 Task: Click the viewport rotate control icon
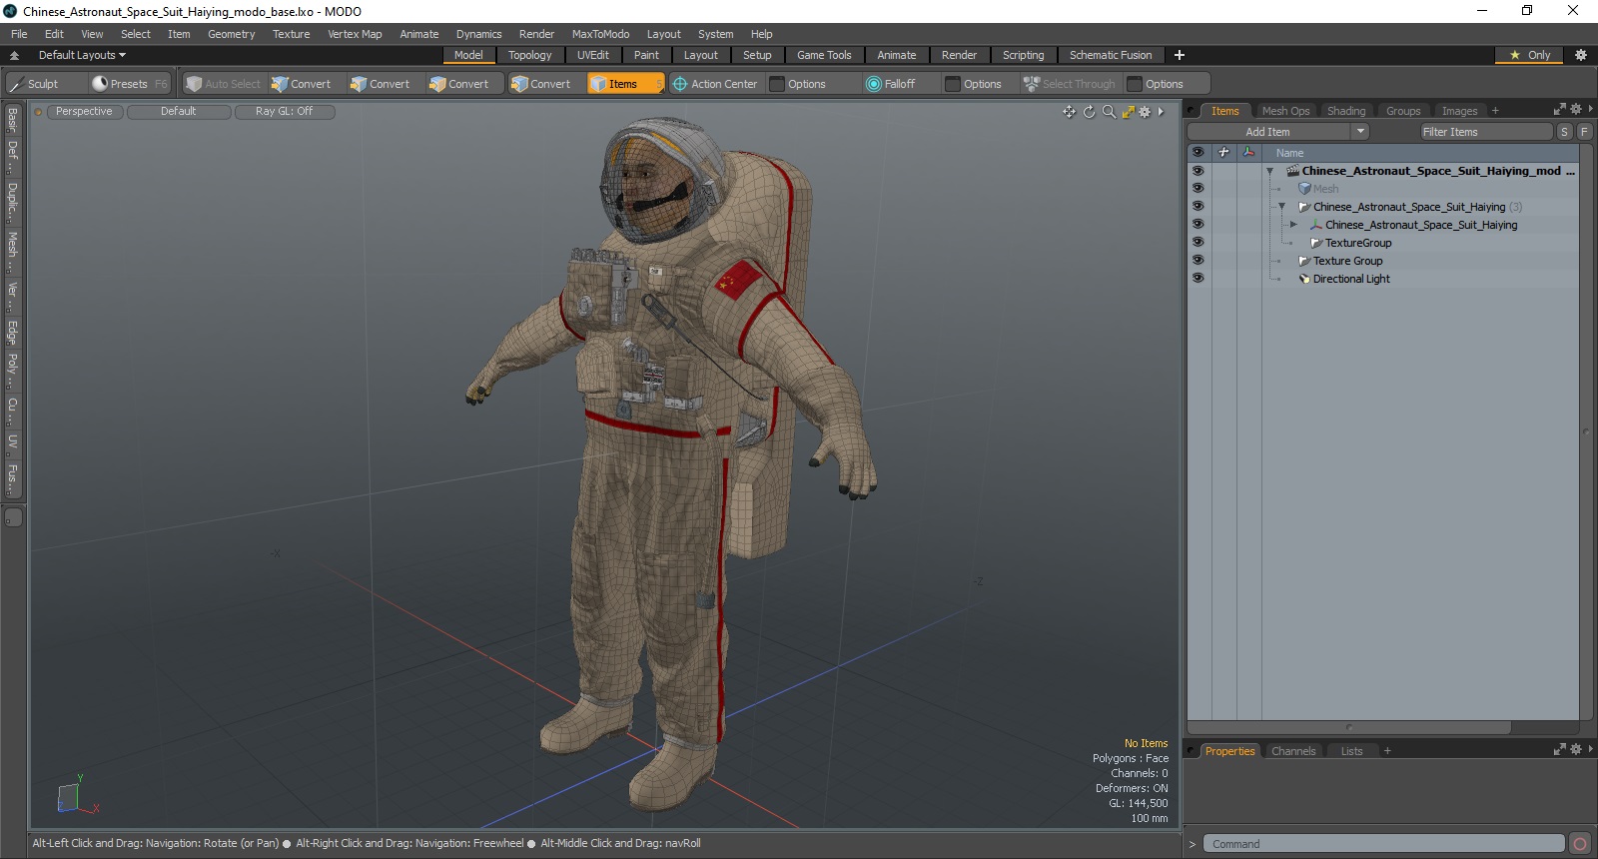[x=1089, y=112]
